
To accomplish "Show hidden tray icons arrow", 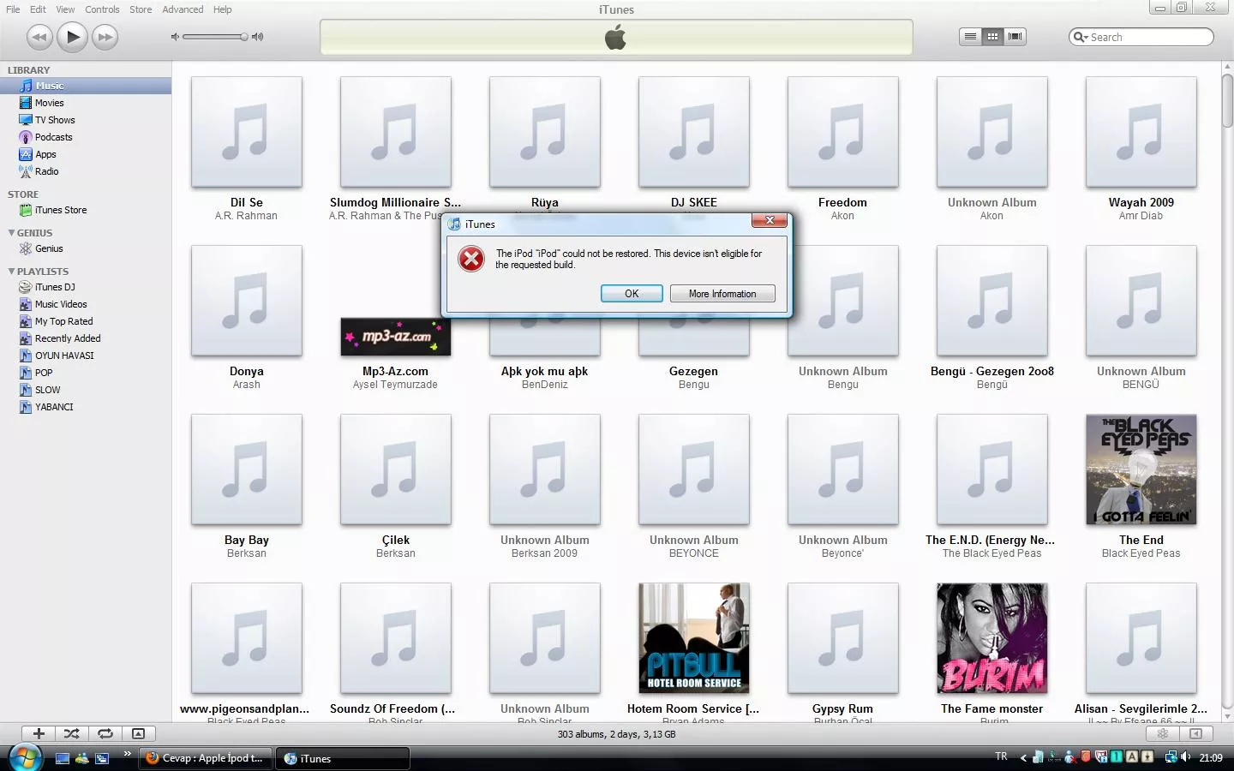I will (x=1022, y=757).
